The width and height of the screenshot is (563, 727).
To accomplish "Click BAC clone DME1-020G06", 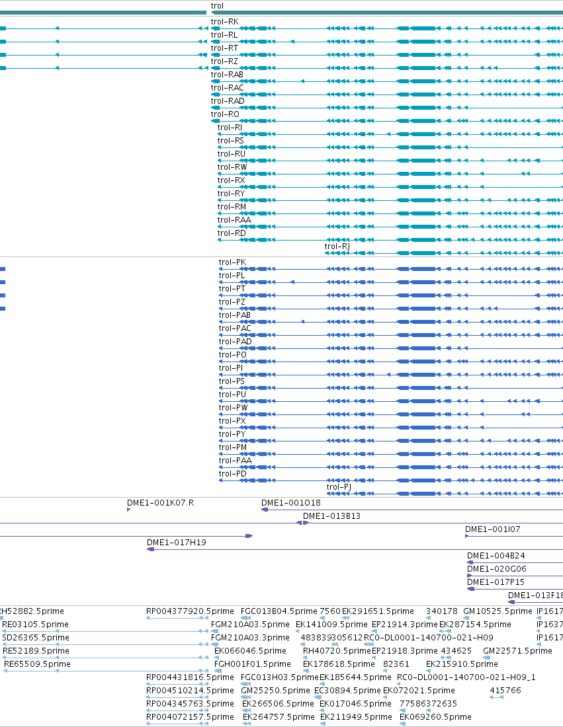I will pos(497,569).
